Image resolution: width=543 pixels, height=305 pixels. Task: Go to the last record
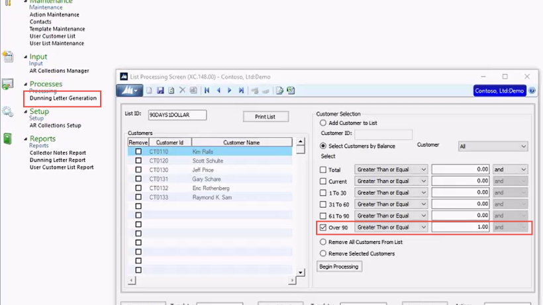coord(241,91)
